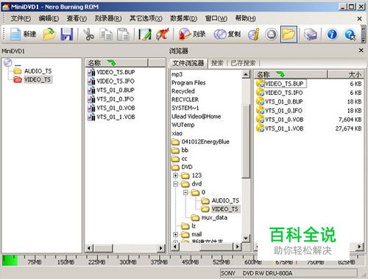Save compilation with the floppy disk icon
368x279 pixels.
pos(67,34)
